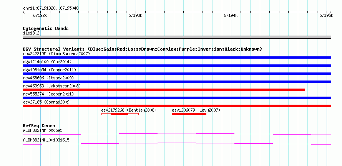The width and height of the screenshot is (342, 166).
Task: Click the nsv469963 (Jakobsson2008) label
Action: 52,86
